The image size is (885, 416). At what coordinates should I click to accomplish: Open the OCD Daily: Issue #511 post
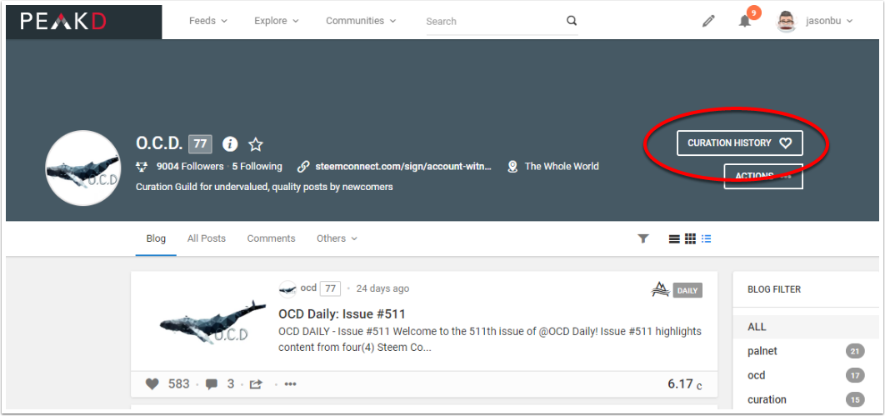point(342,313)
